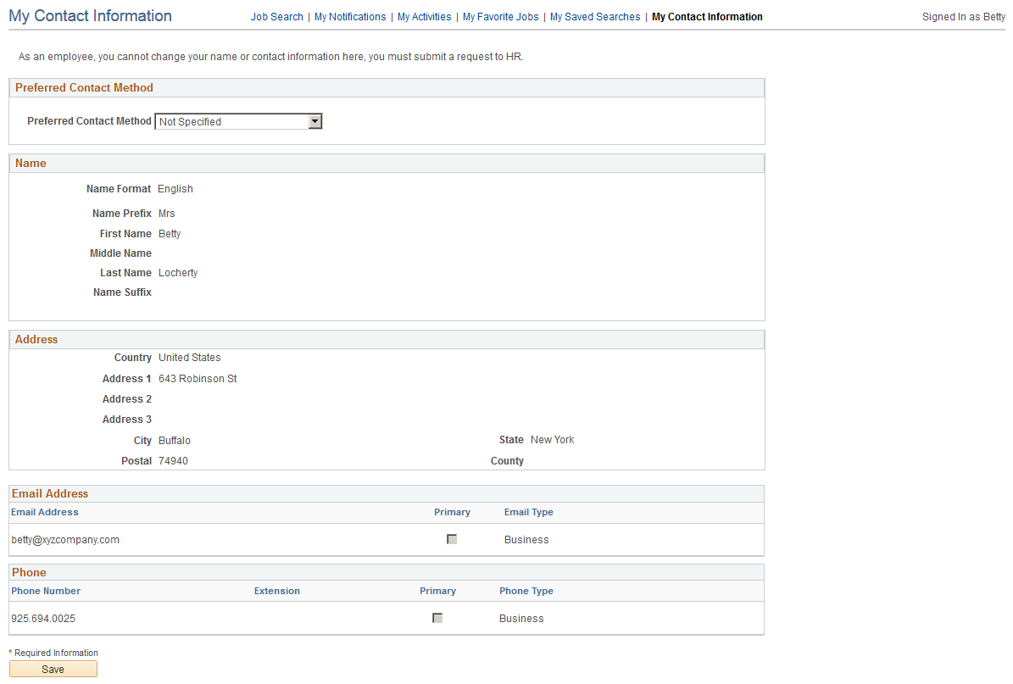Toggle Primary checkbox for betty@xyzcompany.com

[452, 539]
